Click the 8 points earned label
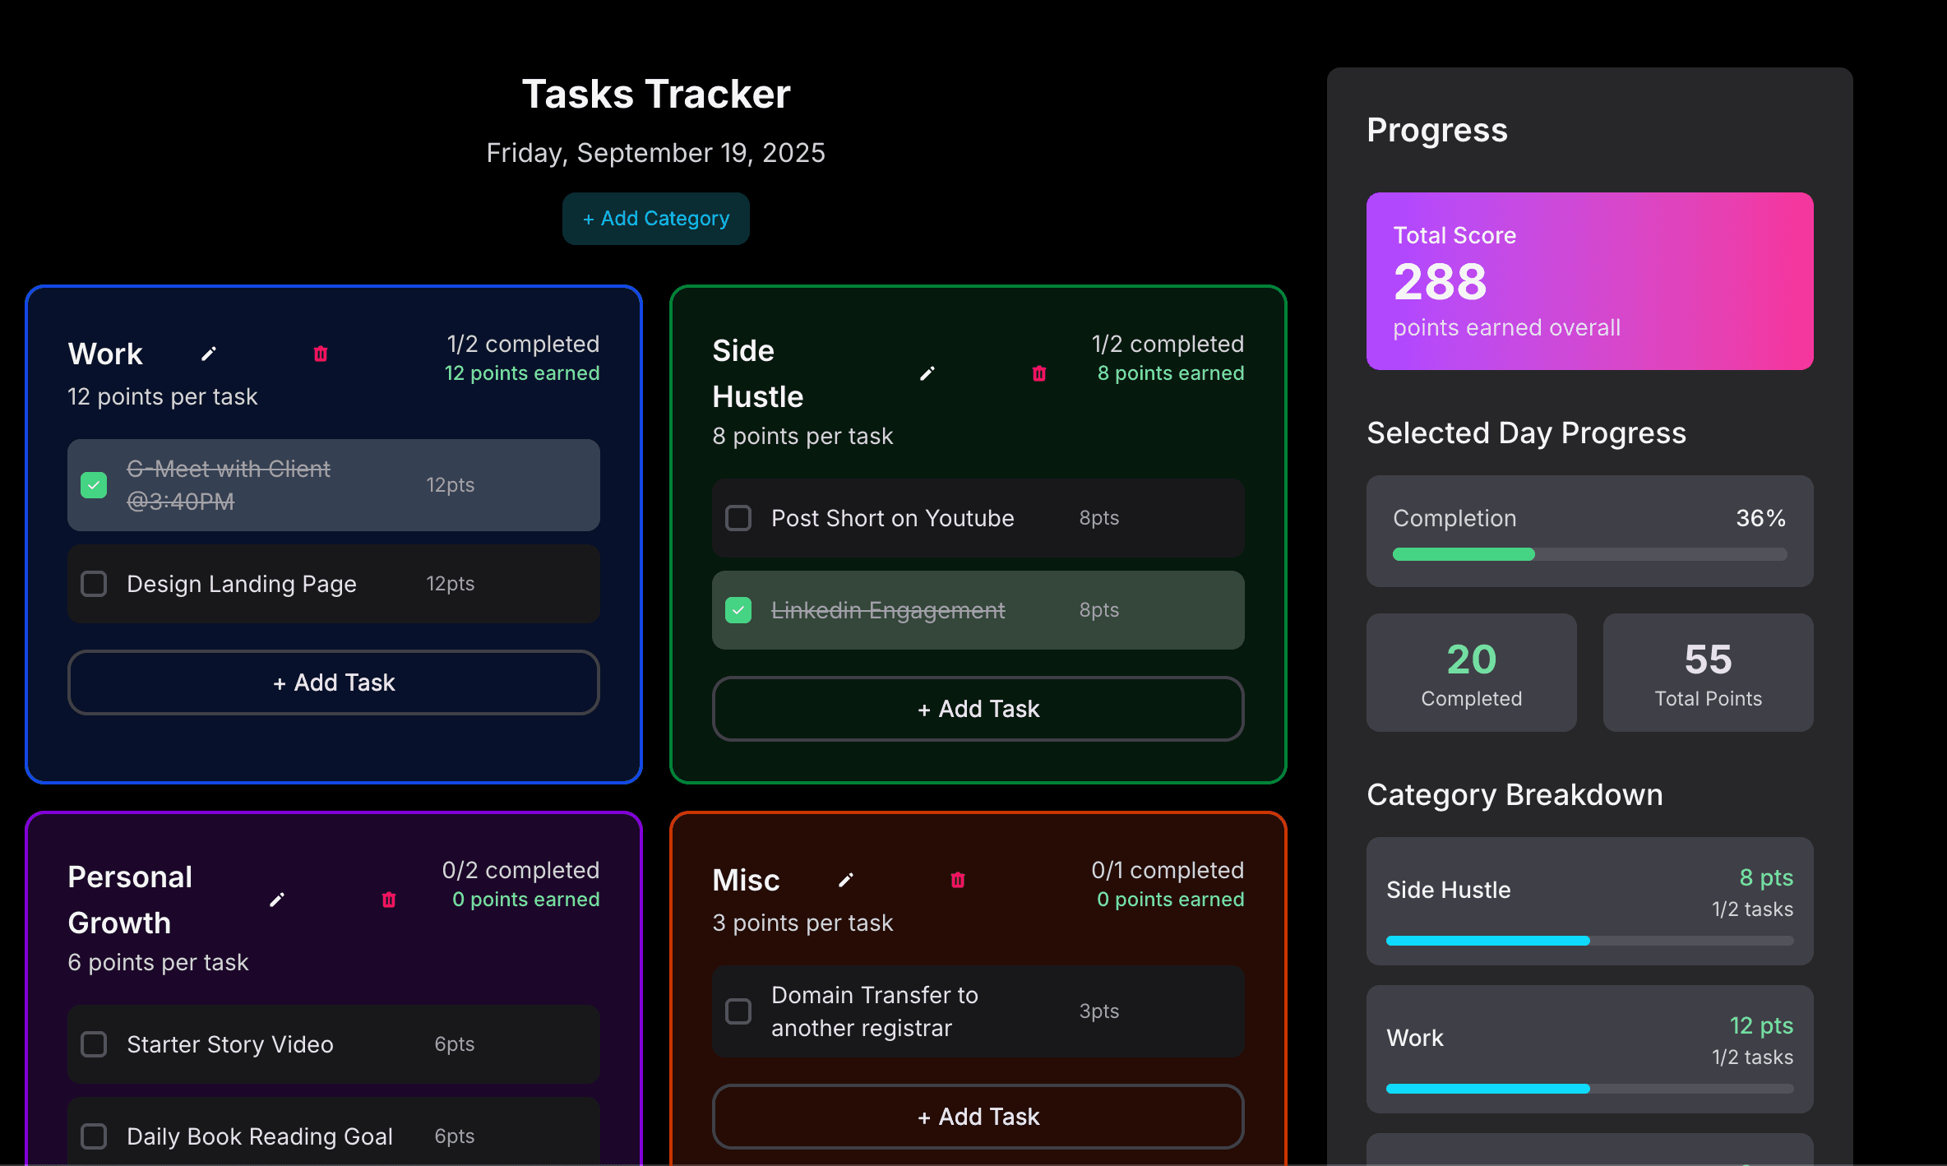Image resolution: width=1947 pixels, height=1166 pixels. (1171, 373)
